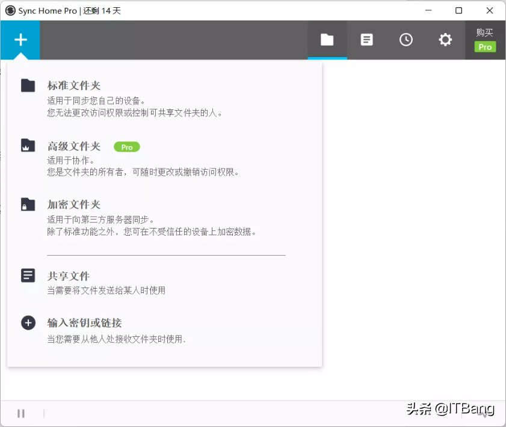
Task: Show the history clock view
Action: (x=406, y=40)
